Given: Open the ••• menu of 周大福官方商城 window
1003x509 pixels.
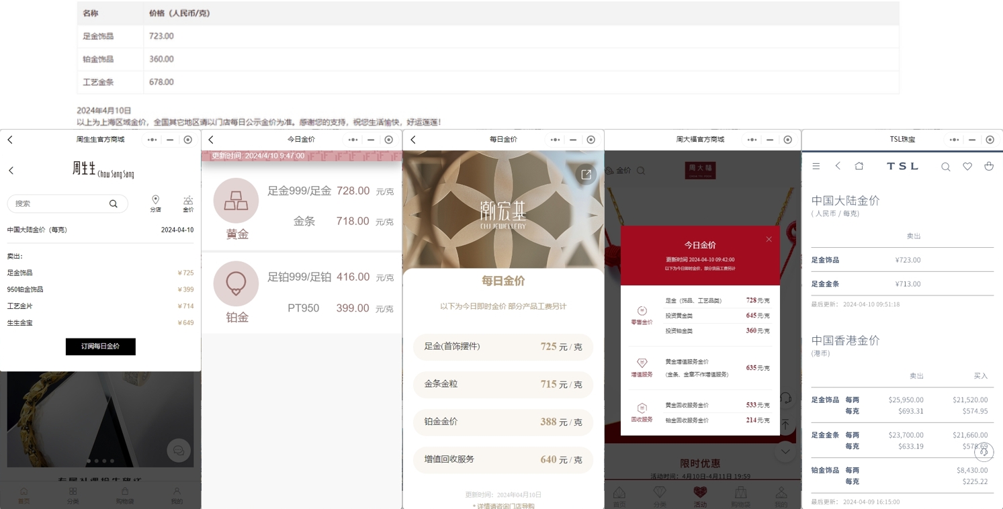Looking at the screenshot, I should (752, 140).
